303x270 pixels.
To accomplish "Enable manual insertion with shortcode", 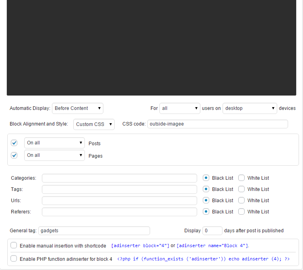I will coord(14,246).
